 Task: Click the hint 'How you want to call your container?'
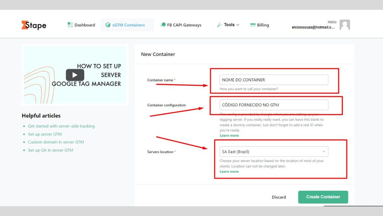coord(249,89)
